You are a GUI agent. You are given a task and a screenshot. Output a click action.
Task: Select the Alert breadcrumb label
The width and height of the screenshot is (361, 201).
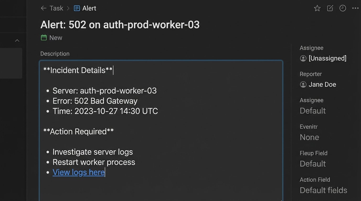pos(89,8)
